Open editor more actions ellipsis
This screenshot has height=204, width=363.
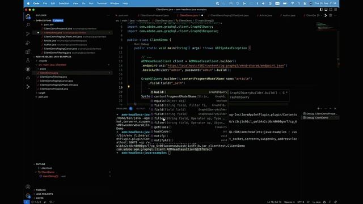click(335, 15)
